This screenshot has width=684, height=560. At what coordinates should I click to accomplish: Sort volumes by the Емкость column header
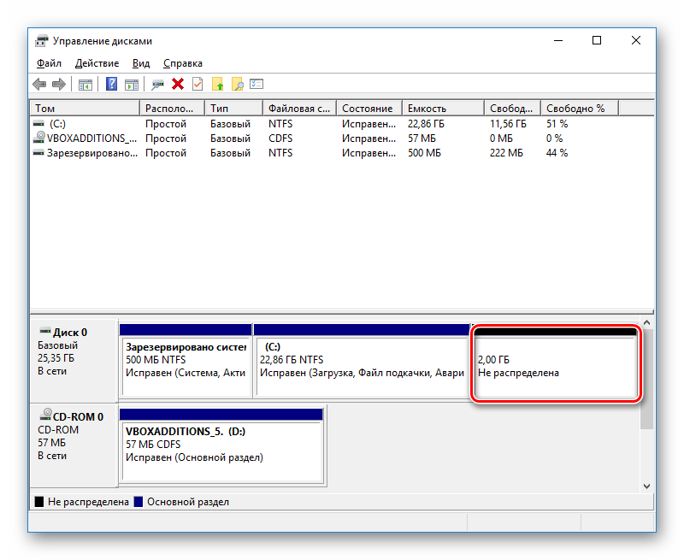[442, 109]
